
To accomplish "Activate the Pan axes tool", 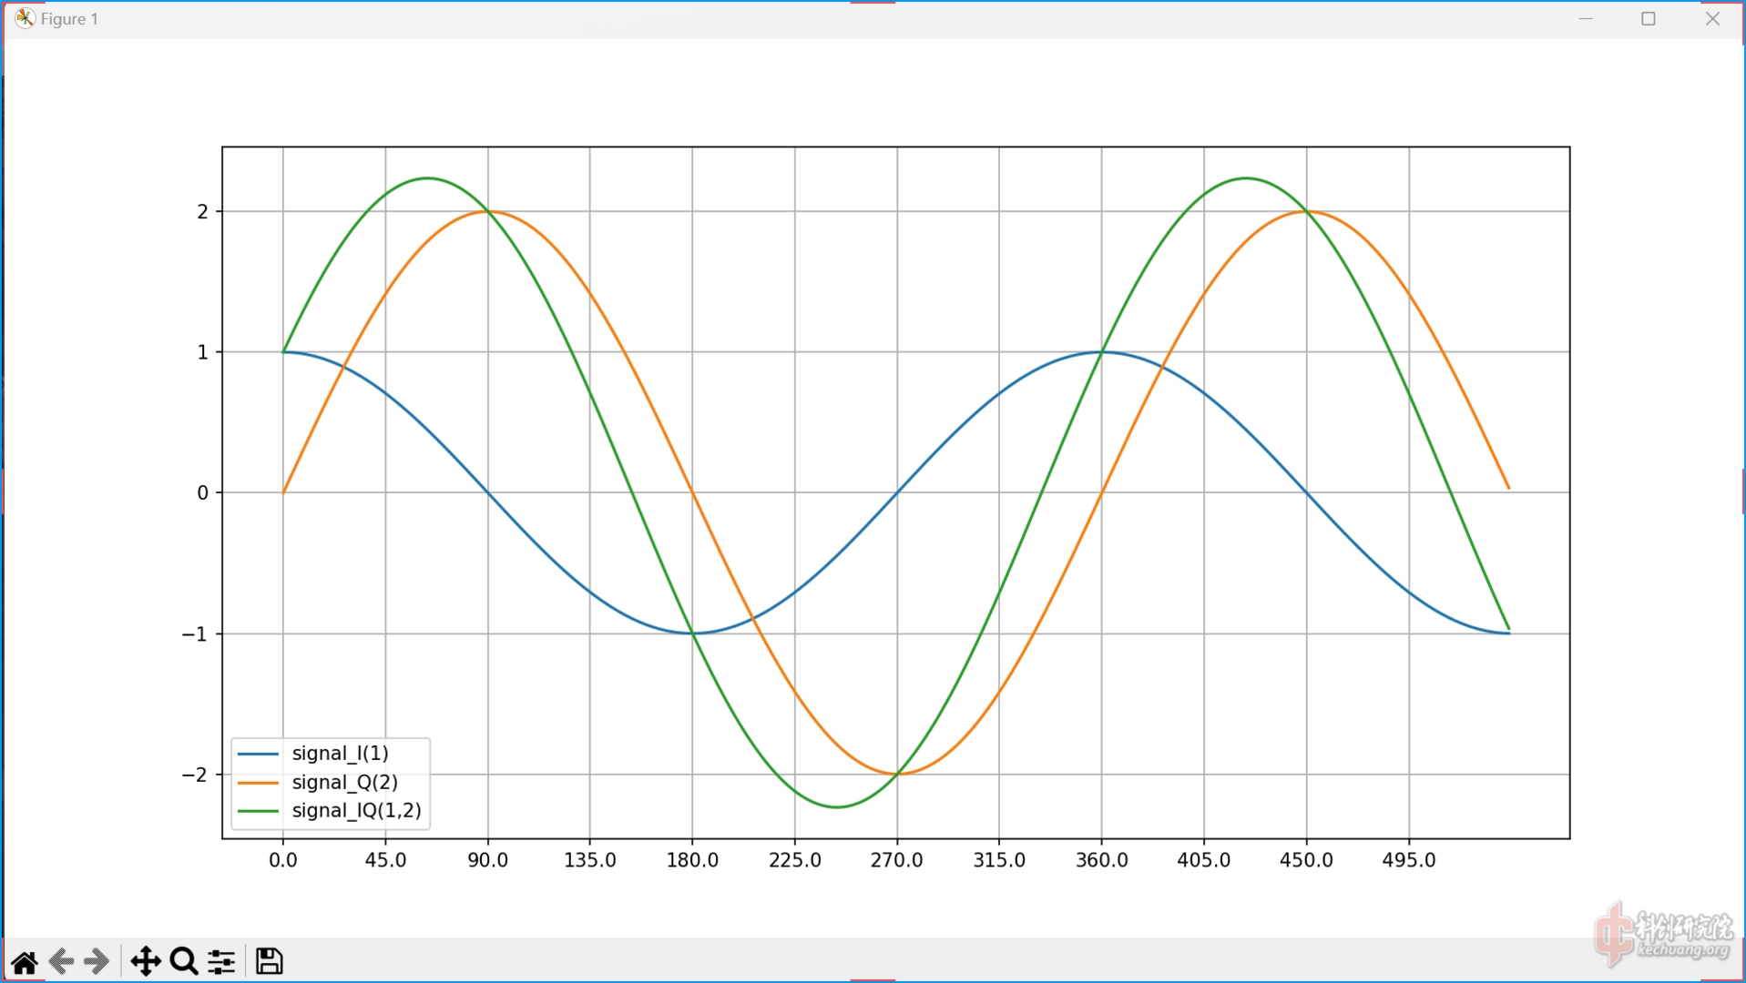I will point(146,961).
